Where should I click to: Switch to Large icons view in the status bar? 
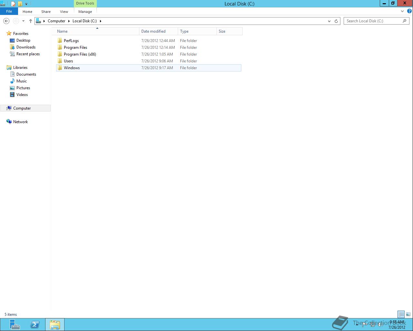click(408, 314)
